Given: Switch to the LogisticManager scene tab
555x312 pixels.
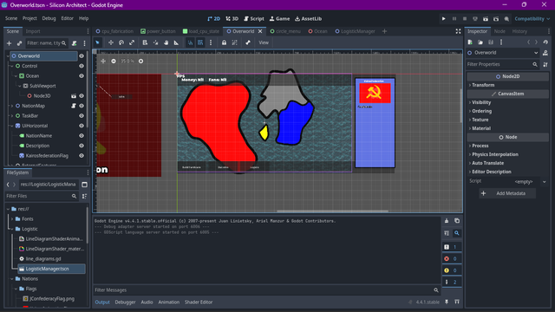Looking at the screenshot, I should click(x=355, y=31).
